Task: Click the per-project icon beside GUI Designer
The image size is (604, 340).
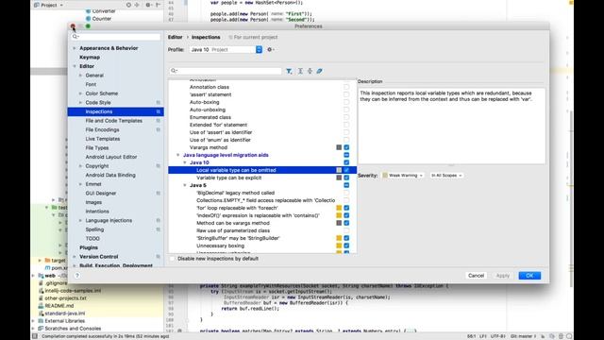Action: (x=158, y=193)
